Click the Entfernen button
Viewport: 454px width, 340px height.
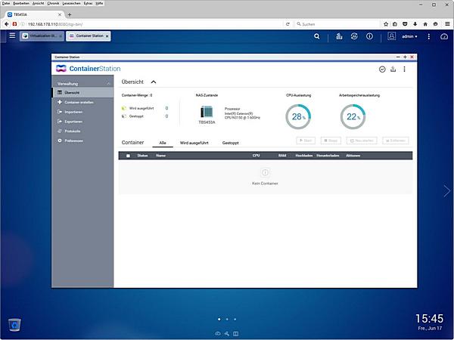point(396,141)
